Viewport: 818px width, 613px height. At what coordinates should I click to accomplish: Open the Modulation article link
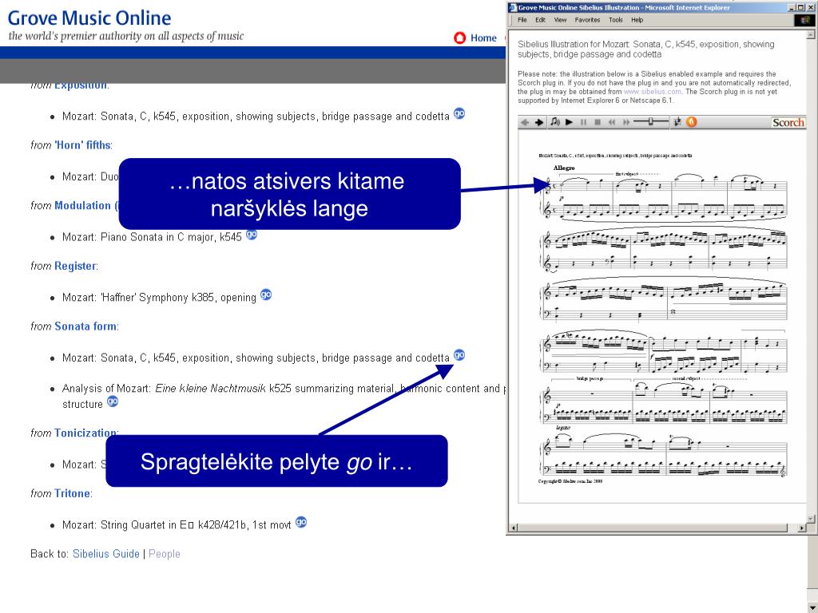click(x=86, y=205)
